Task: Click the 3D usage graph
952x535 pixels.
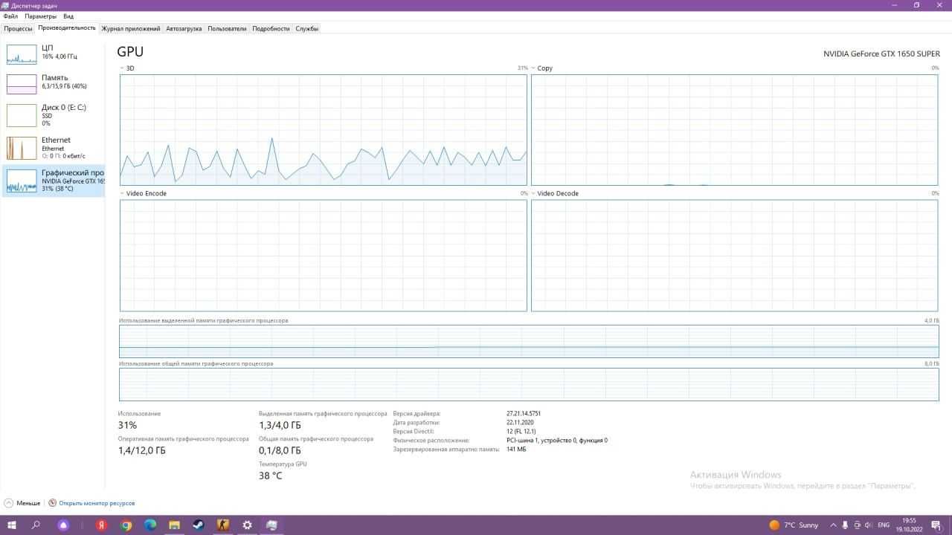Action: (x=323, y=129)
